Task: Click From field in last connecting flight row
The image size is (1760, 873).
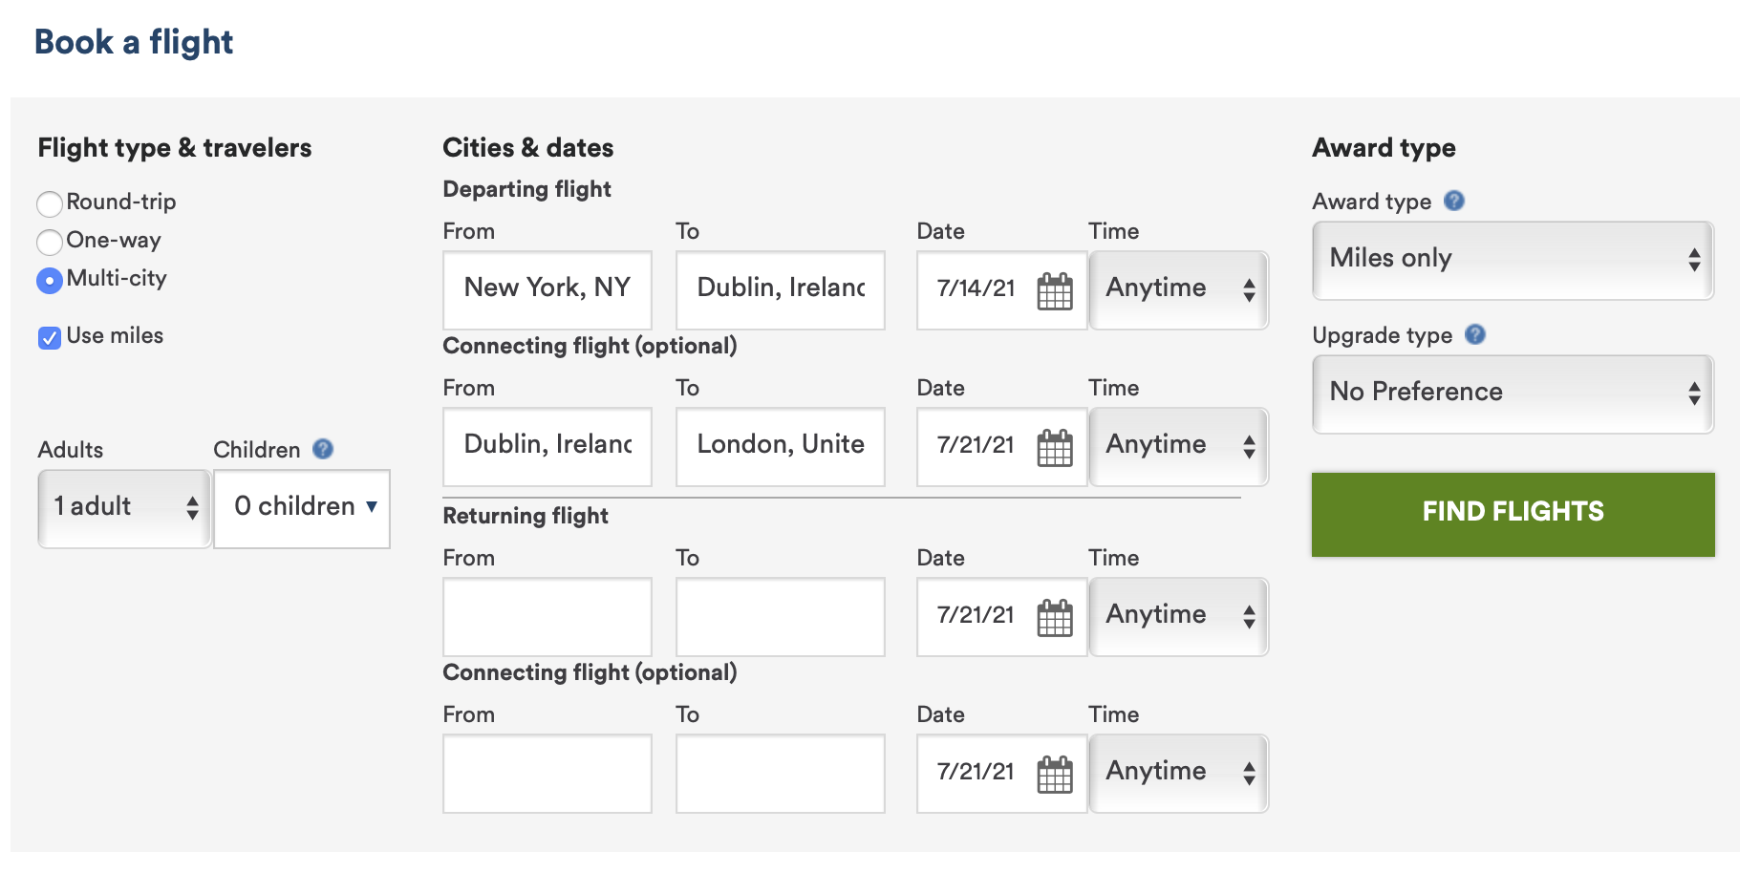Action: 547,774
